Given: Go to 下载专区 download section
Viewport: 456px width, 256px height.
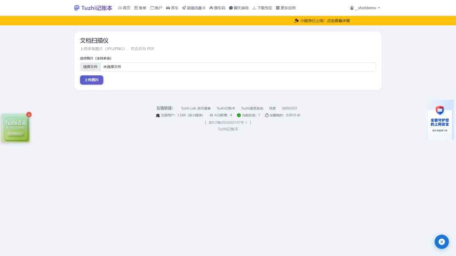Looking at the screenshot, I should pyautogui.click(x=262, y=8).
